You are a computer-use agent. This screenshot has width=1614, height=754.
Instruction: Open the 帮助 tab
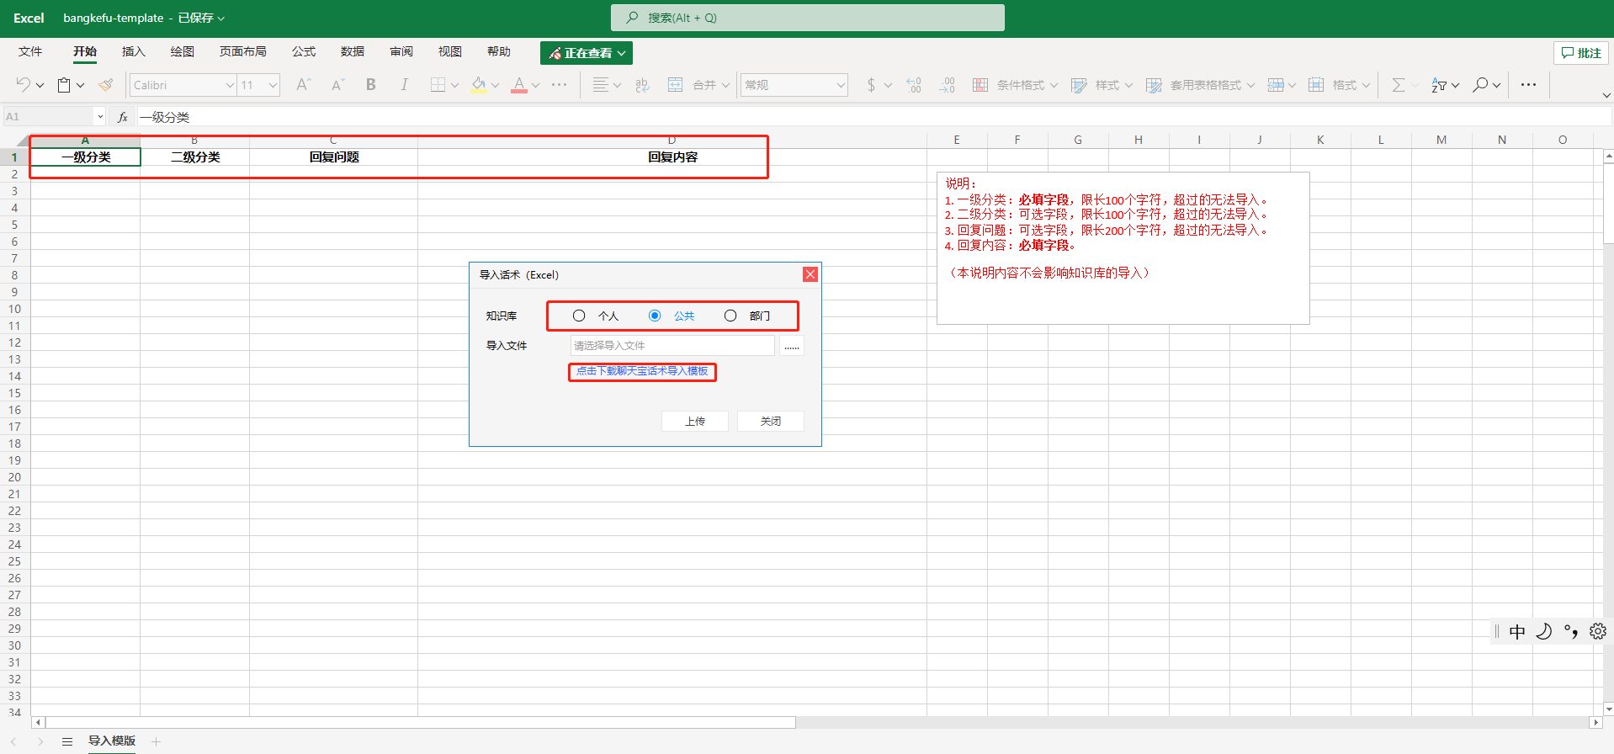499,51
